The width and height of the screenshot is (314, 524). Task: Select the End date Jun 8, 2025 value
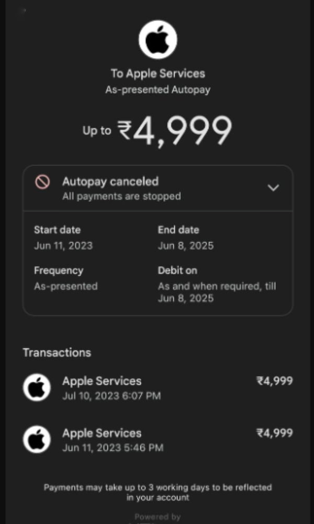186,246
